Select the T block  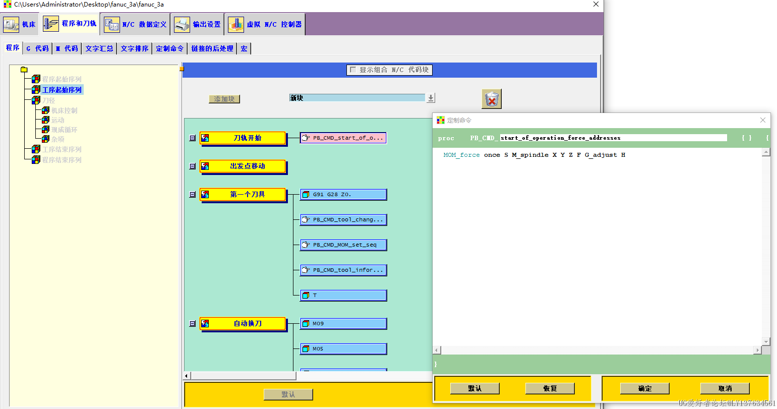pyautogui.click(x=343, y=296)
